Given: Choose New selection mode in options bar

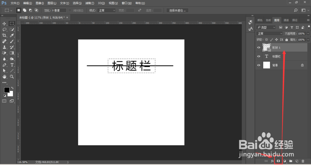Looking at the screenshot, I should (19, 10).
